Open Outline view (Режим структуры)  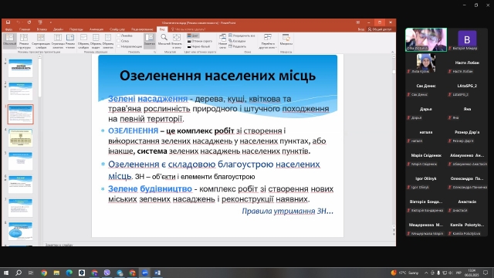(x=24, y=41)
